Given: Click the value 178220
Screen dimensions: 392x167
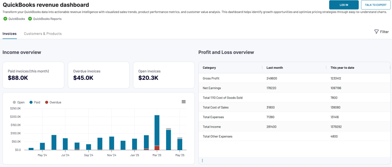Looking at the screenshot, I should (x=271, y=88).
